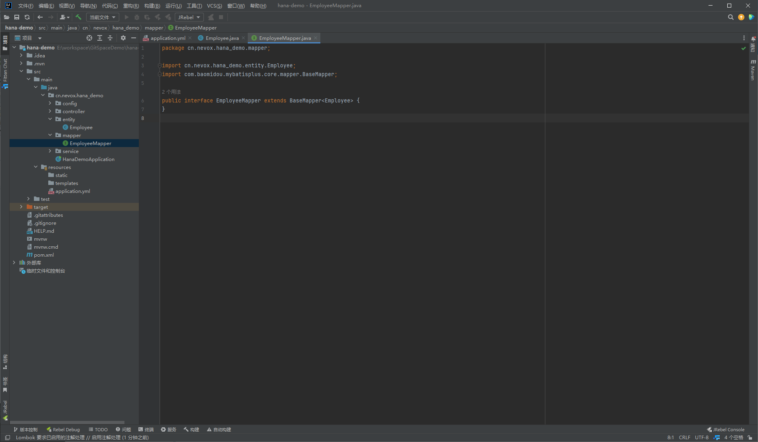
Task: Hide the project panel with minus icon
Action: pos(134,38)
